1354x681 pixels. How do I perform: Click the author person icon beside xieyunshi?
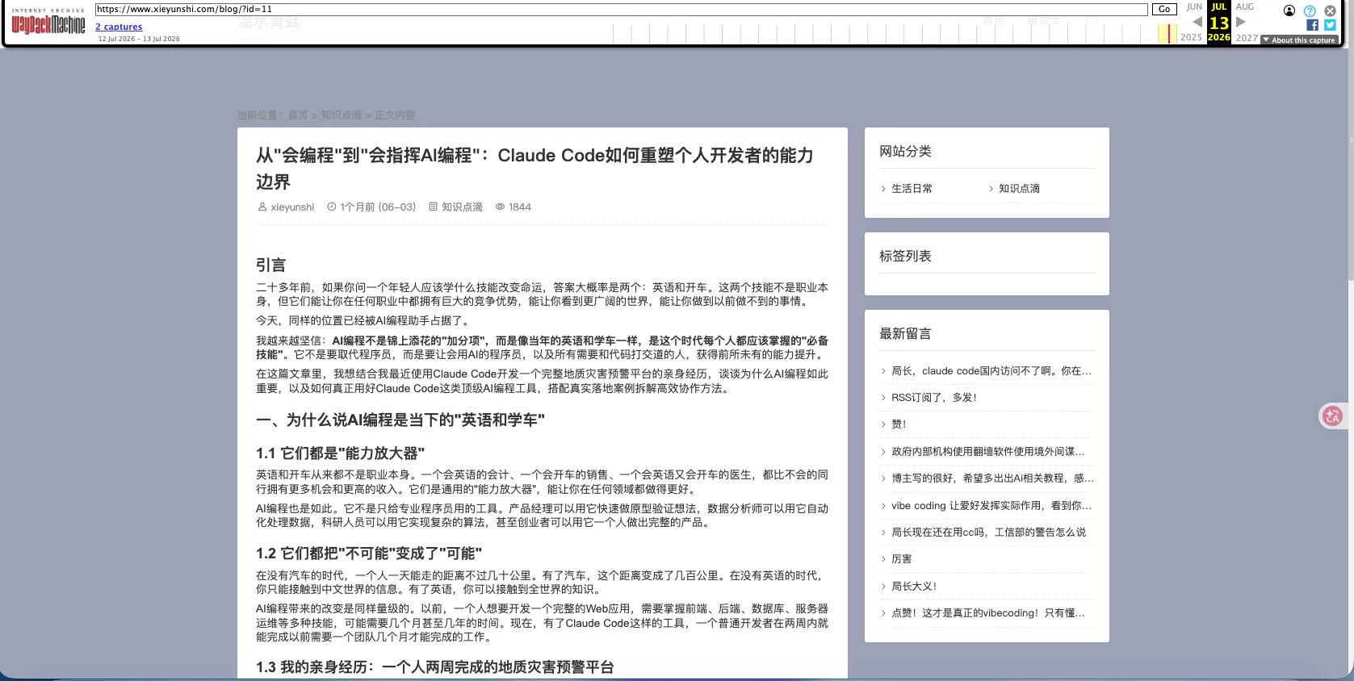(262, 207)
